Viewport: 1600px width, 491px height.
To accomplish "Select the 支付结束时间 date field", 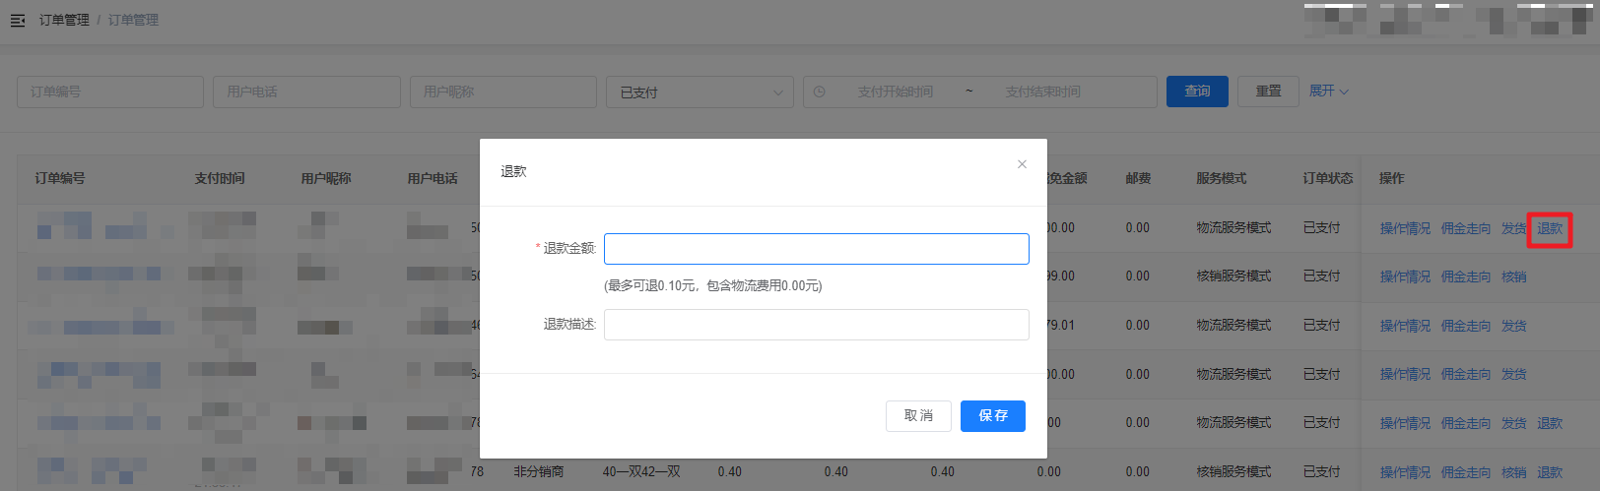I will pyautogui.click(x=1042, y=92).
